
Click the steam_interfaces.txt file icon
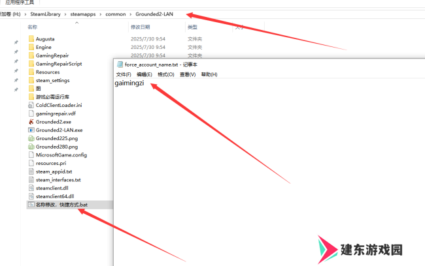click(x=31, y=180)
